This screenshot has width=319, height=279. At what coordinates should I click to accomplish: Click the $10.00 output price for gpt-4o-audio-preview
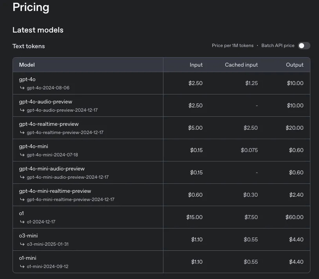(x=295, y=105)
